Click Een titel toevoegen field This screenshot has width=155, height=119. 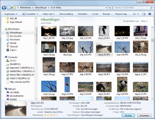[89, 109]
